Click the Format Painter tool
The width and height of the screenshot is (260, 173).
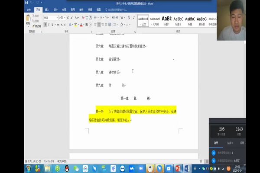click(x=37, y=26)
